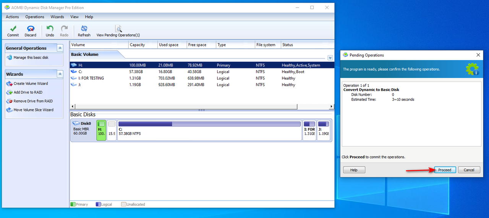Click volume list horizontal scrollbar right arrow
489x218 pixels.
click(332, 106)
